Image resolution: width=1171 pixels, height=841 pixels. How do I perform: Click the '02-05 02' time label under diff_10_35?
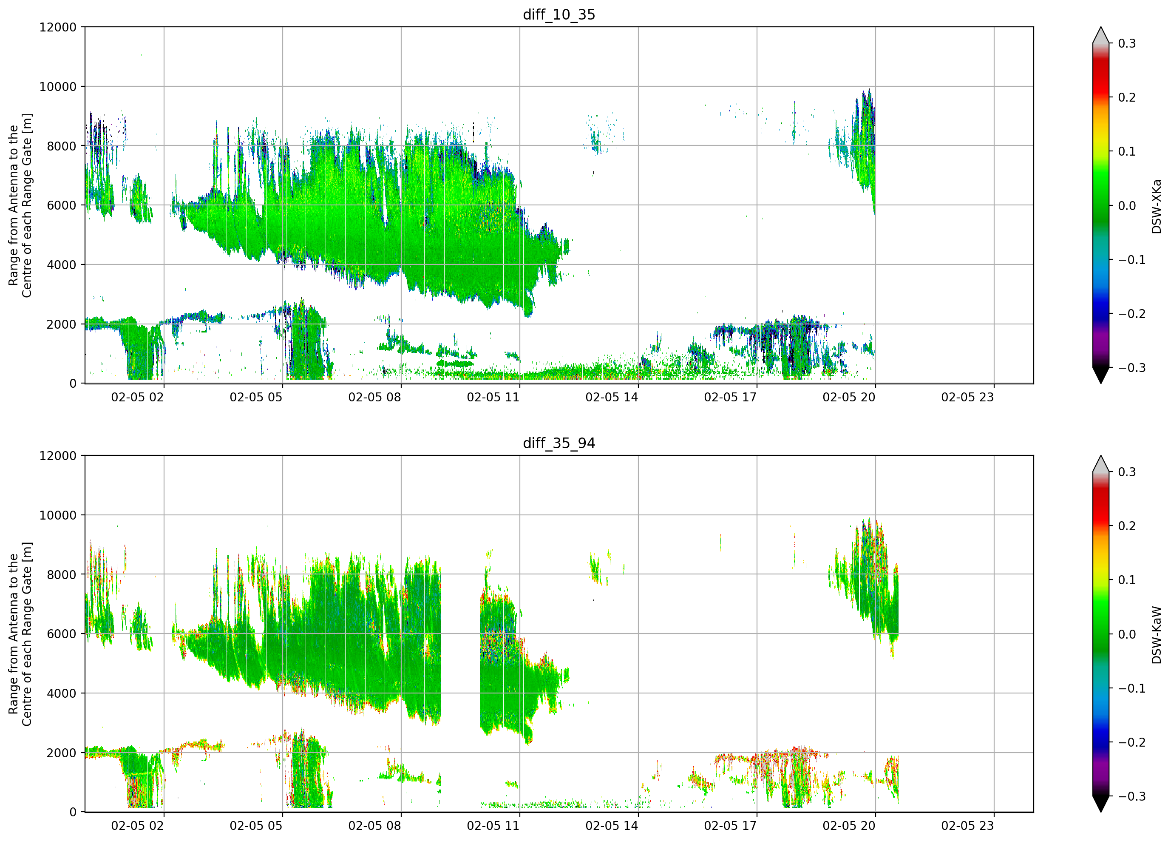tap(137, 397)
